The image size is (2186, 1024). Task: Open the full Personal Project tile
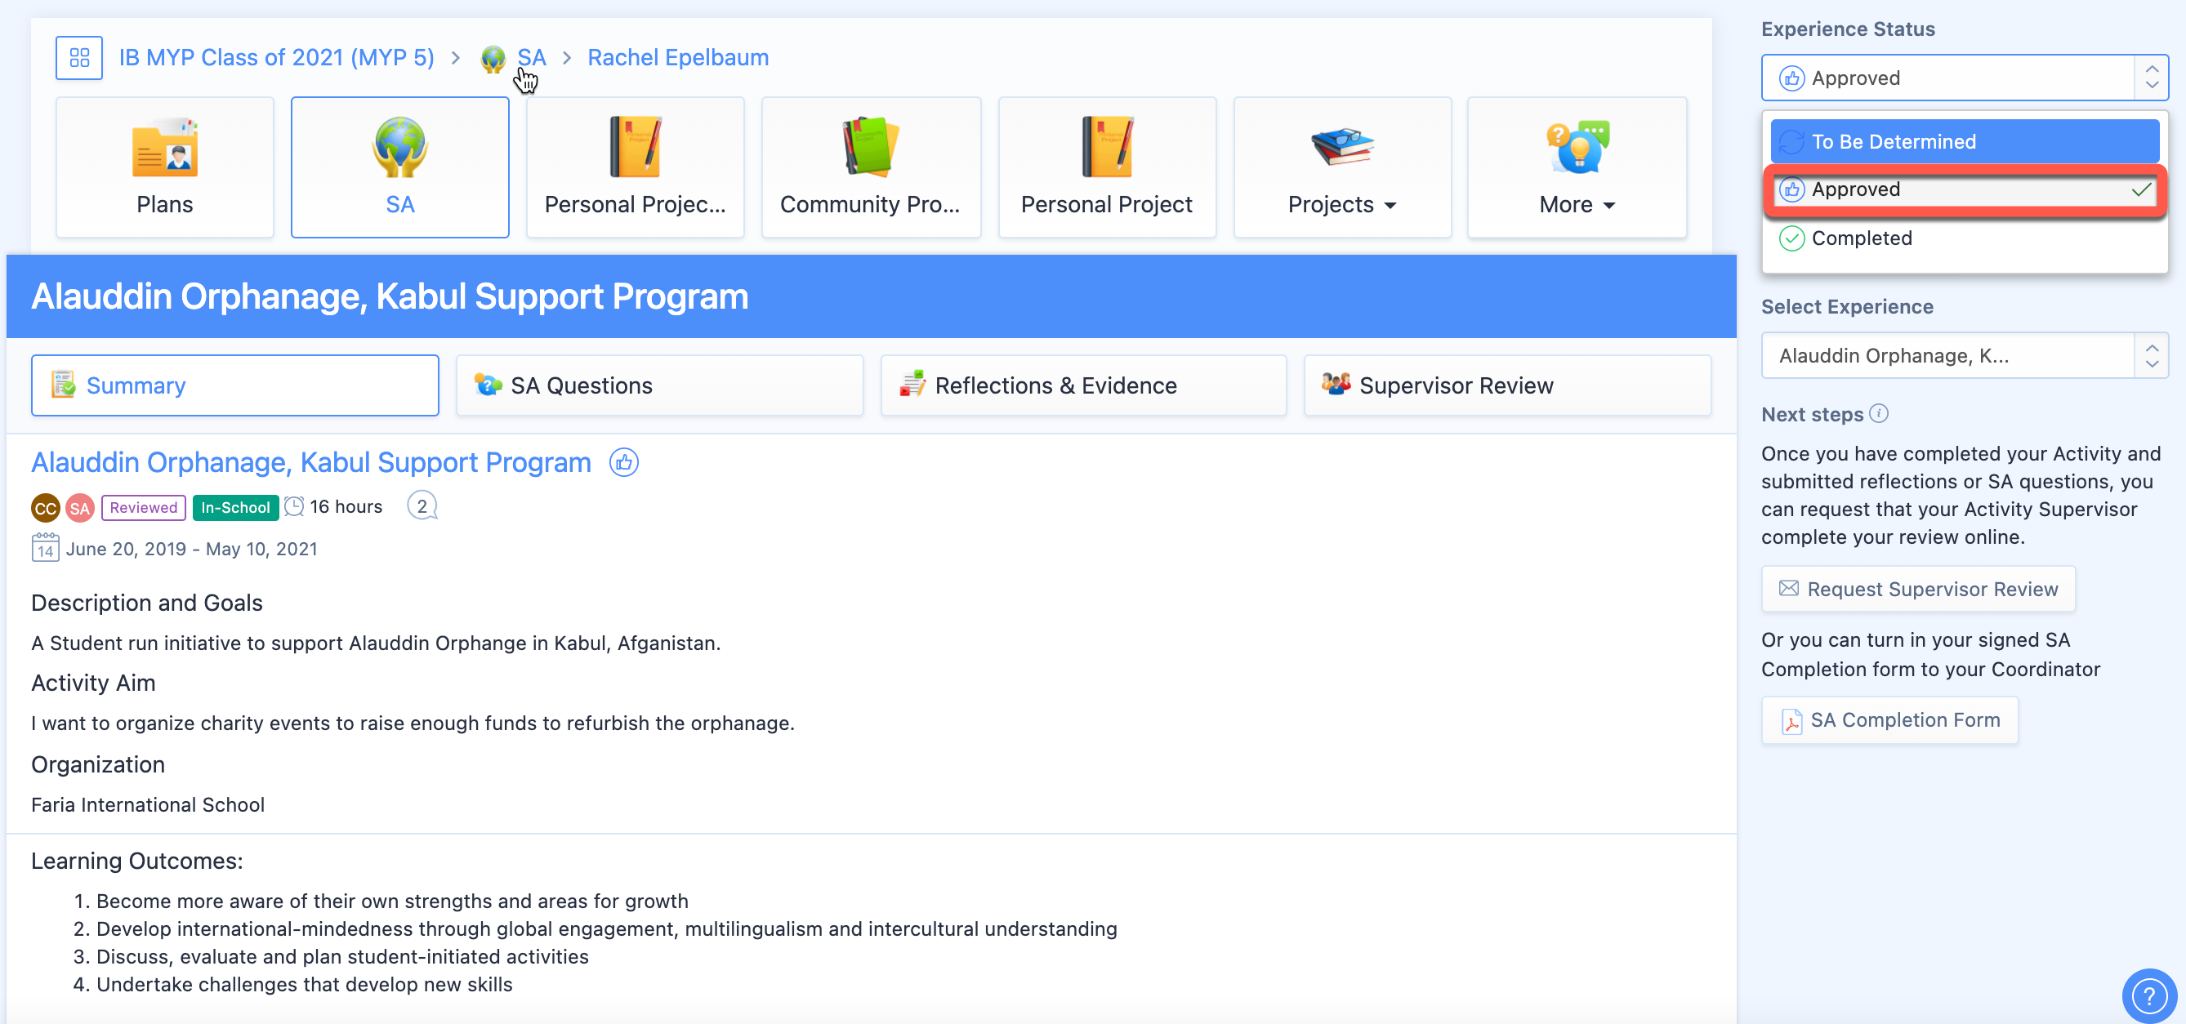(1107, 167)
